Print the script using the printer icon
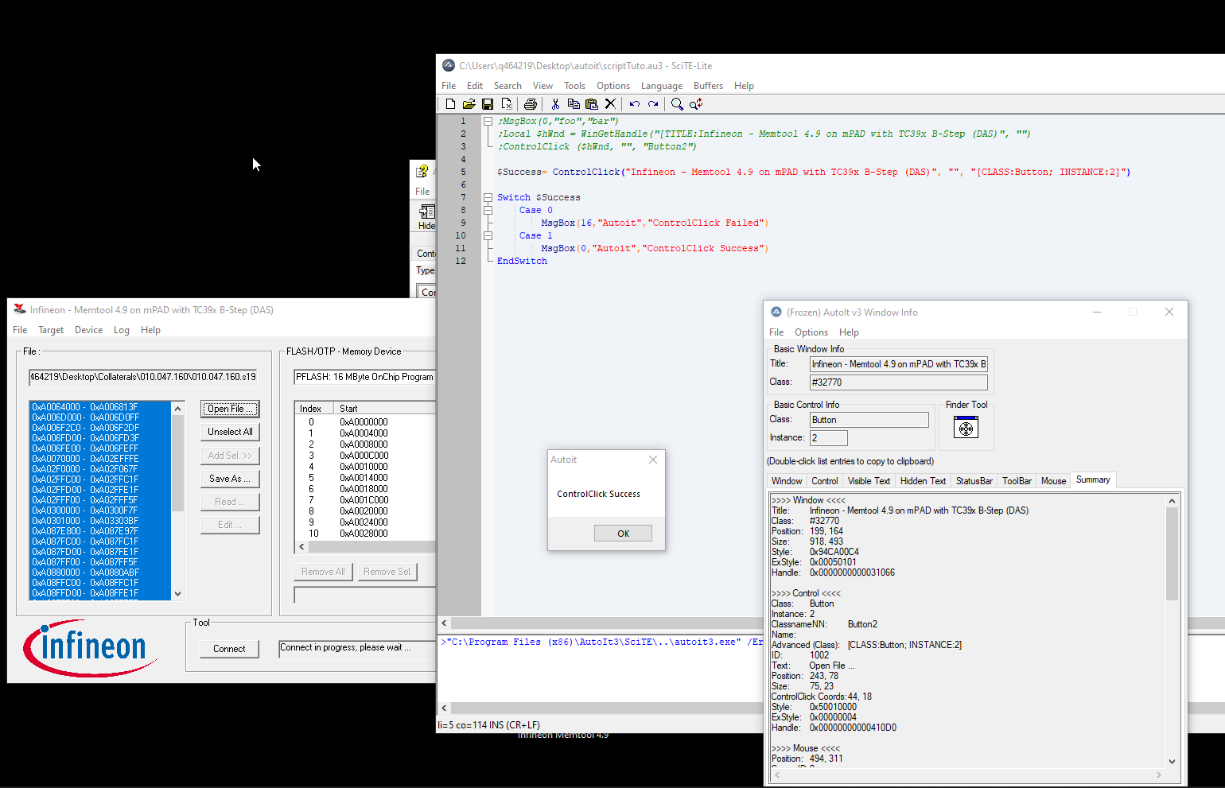Viewport: 1225px width, 788px height. coord(531,104)
